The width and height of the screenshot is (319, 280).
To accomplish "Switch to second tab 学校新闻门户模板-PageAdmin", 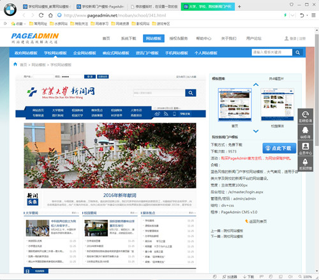I will click(101, 6).
